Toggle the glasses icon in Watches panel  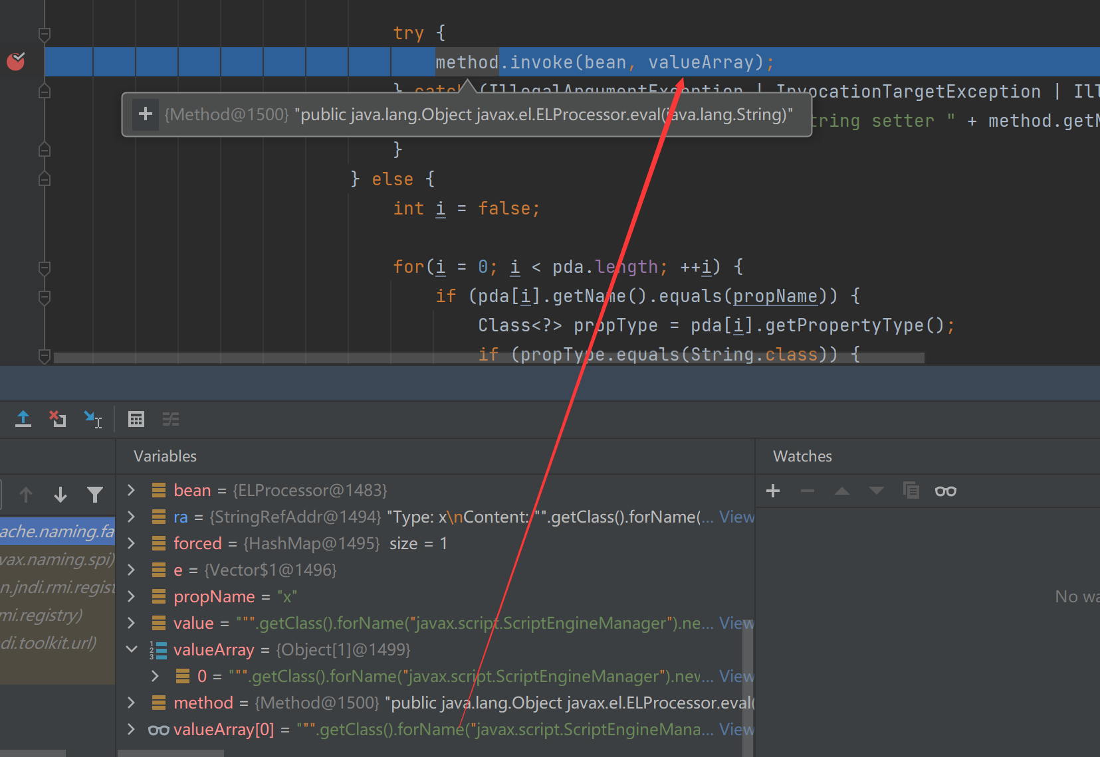pyautogui.click(x=945, y=491)
